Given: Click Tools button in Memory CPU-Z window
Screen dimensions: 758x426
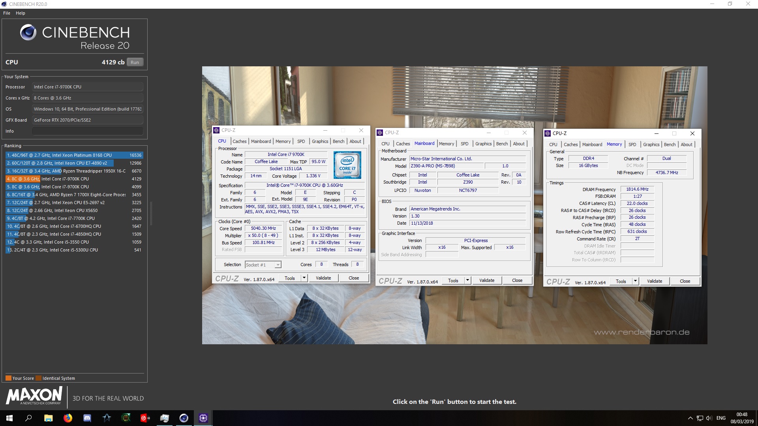Looking at the screenshot, I should point(621,281).
